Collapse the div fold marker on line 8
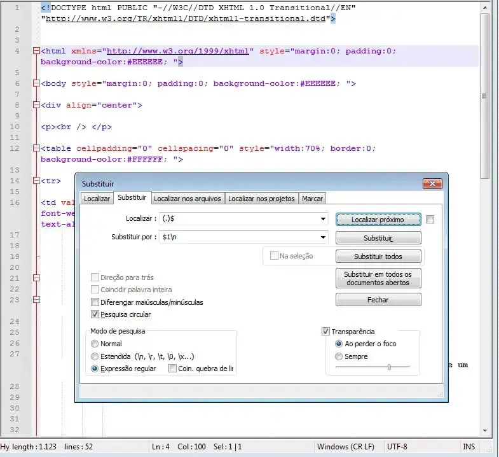Screen dimensions: 499x457 (x=36, y=105)
